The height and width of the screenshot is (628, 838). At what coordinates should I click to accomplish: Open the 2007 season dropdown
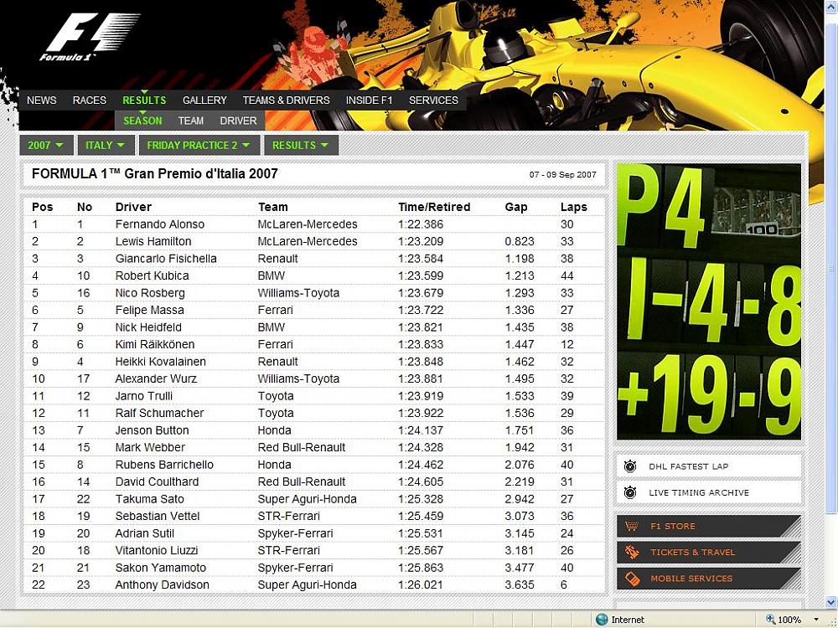[46, 145]
